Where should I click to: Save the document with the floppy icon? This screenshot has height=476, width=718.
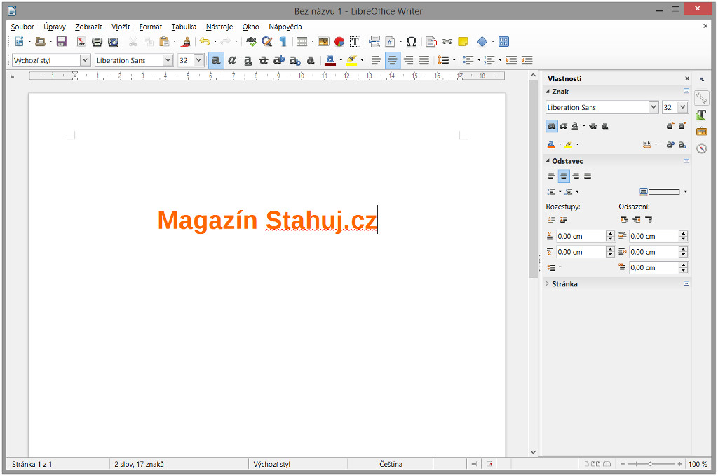62,41
